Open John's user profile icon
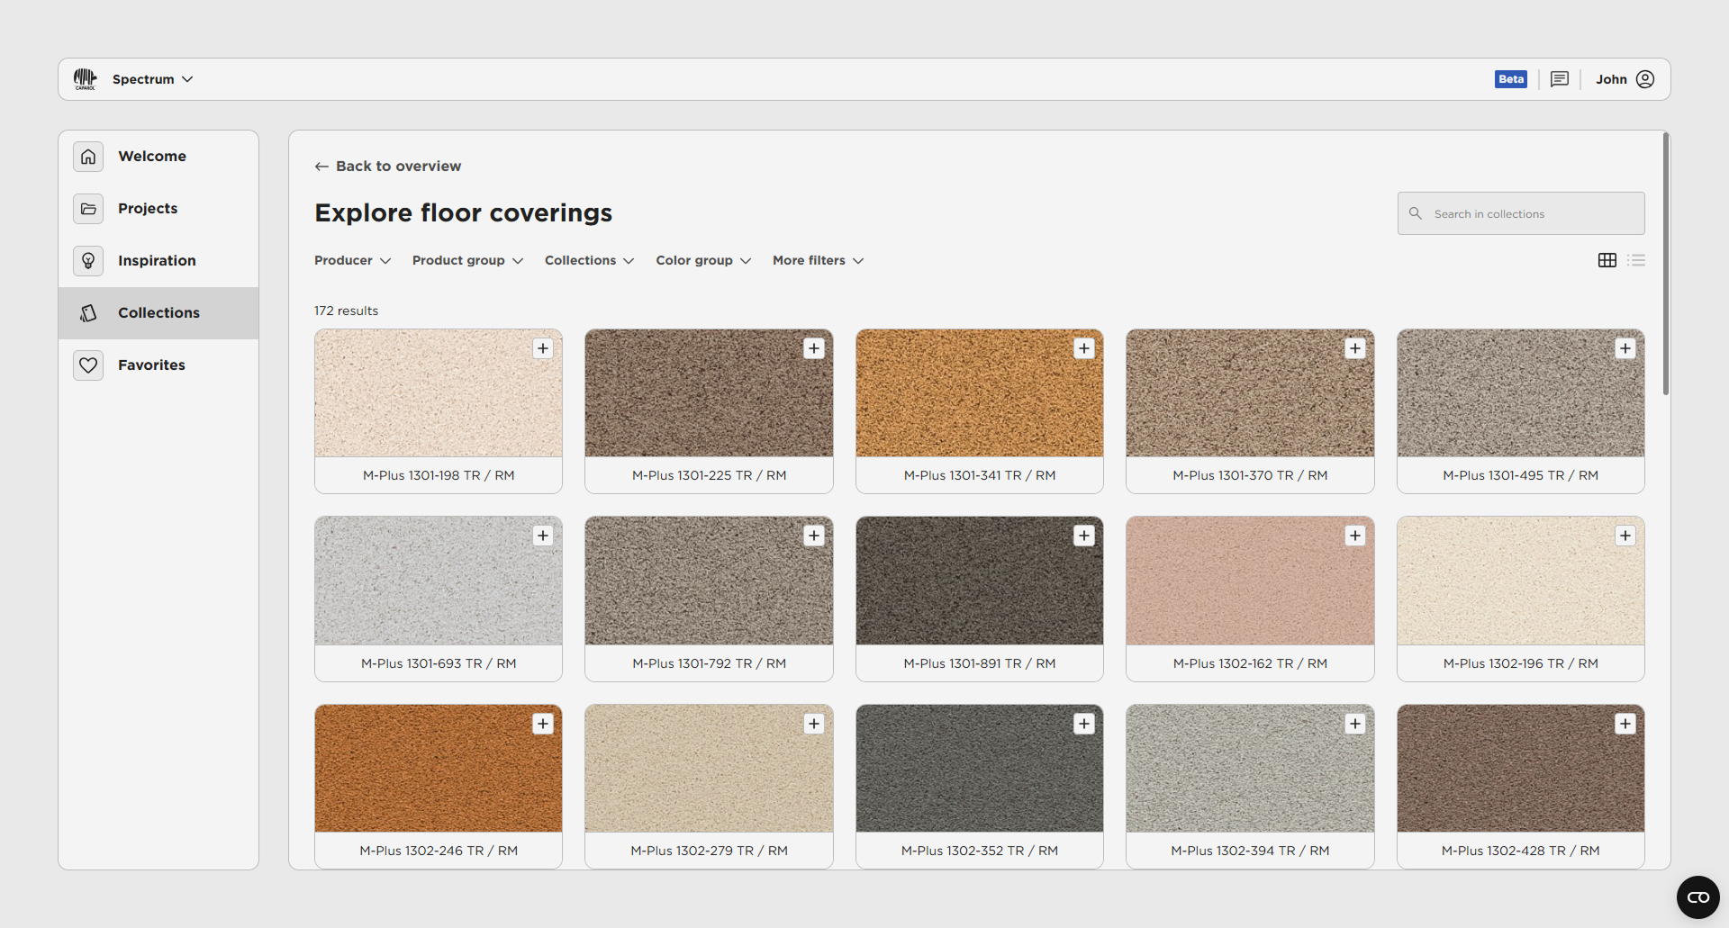The width and height of the screenshot is (1729, 928). click(1645, 79)
